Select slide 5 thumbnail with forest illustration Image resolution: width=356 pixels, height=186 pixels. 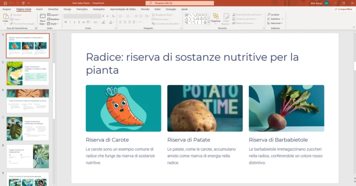(x=28, y=73)
